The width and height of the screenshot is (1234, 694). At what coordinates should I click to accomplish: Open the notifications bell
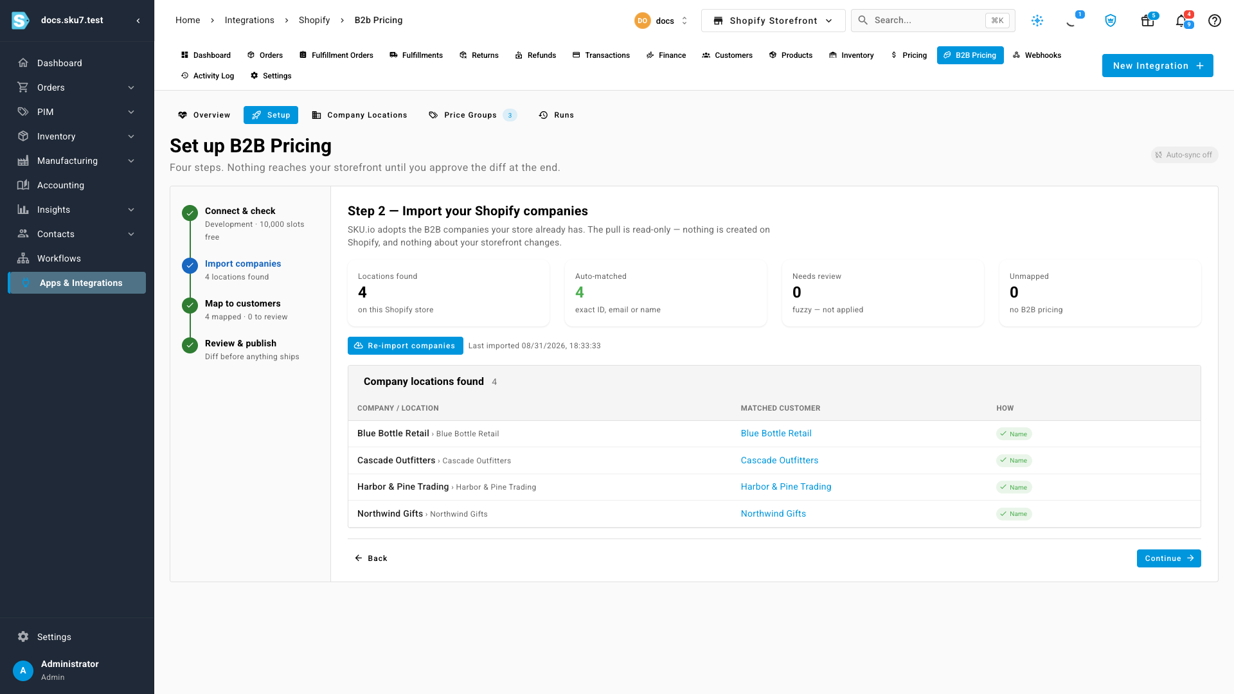tap(1181, 21)
